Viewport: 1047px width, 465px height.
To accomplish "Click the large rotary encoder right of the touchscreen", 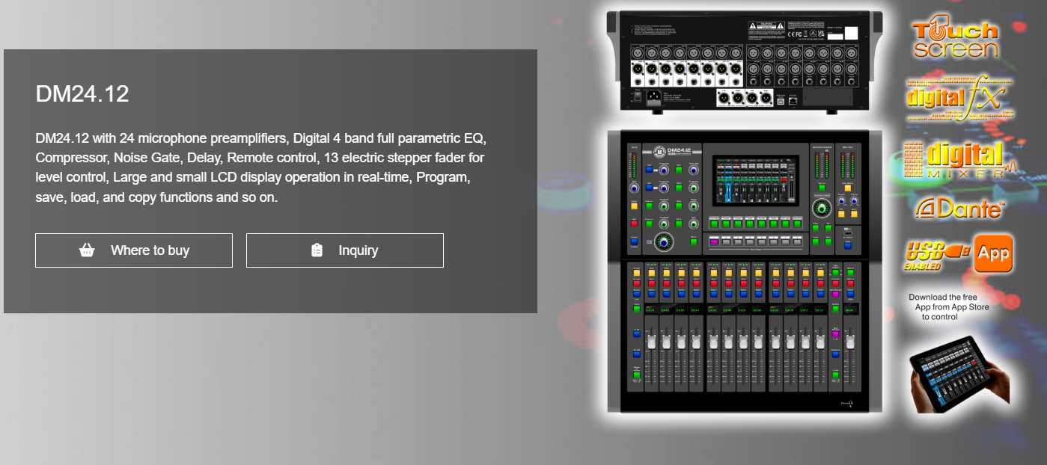I will click(822, 209).
